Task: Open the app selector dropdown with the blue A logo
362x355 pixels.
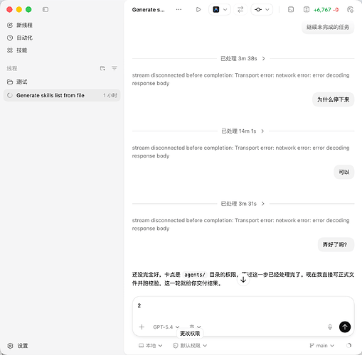Action: pyautogui.click(x=220, y=10)
